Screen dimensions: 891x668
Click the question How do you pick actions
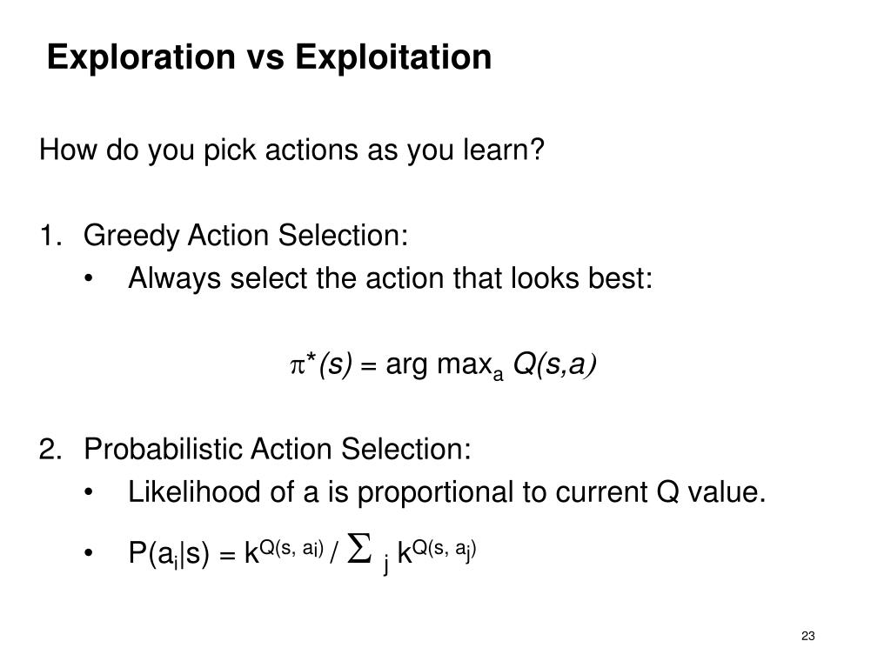click(291, 150)
